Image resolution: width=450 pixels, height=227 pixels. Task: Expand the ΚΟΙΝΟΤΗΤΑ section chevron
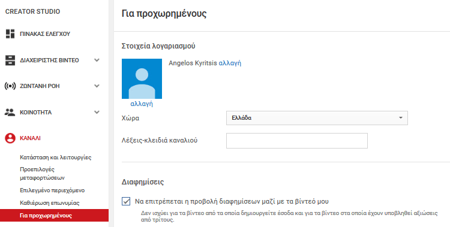coord(97,113)
